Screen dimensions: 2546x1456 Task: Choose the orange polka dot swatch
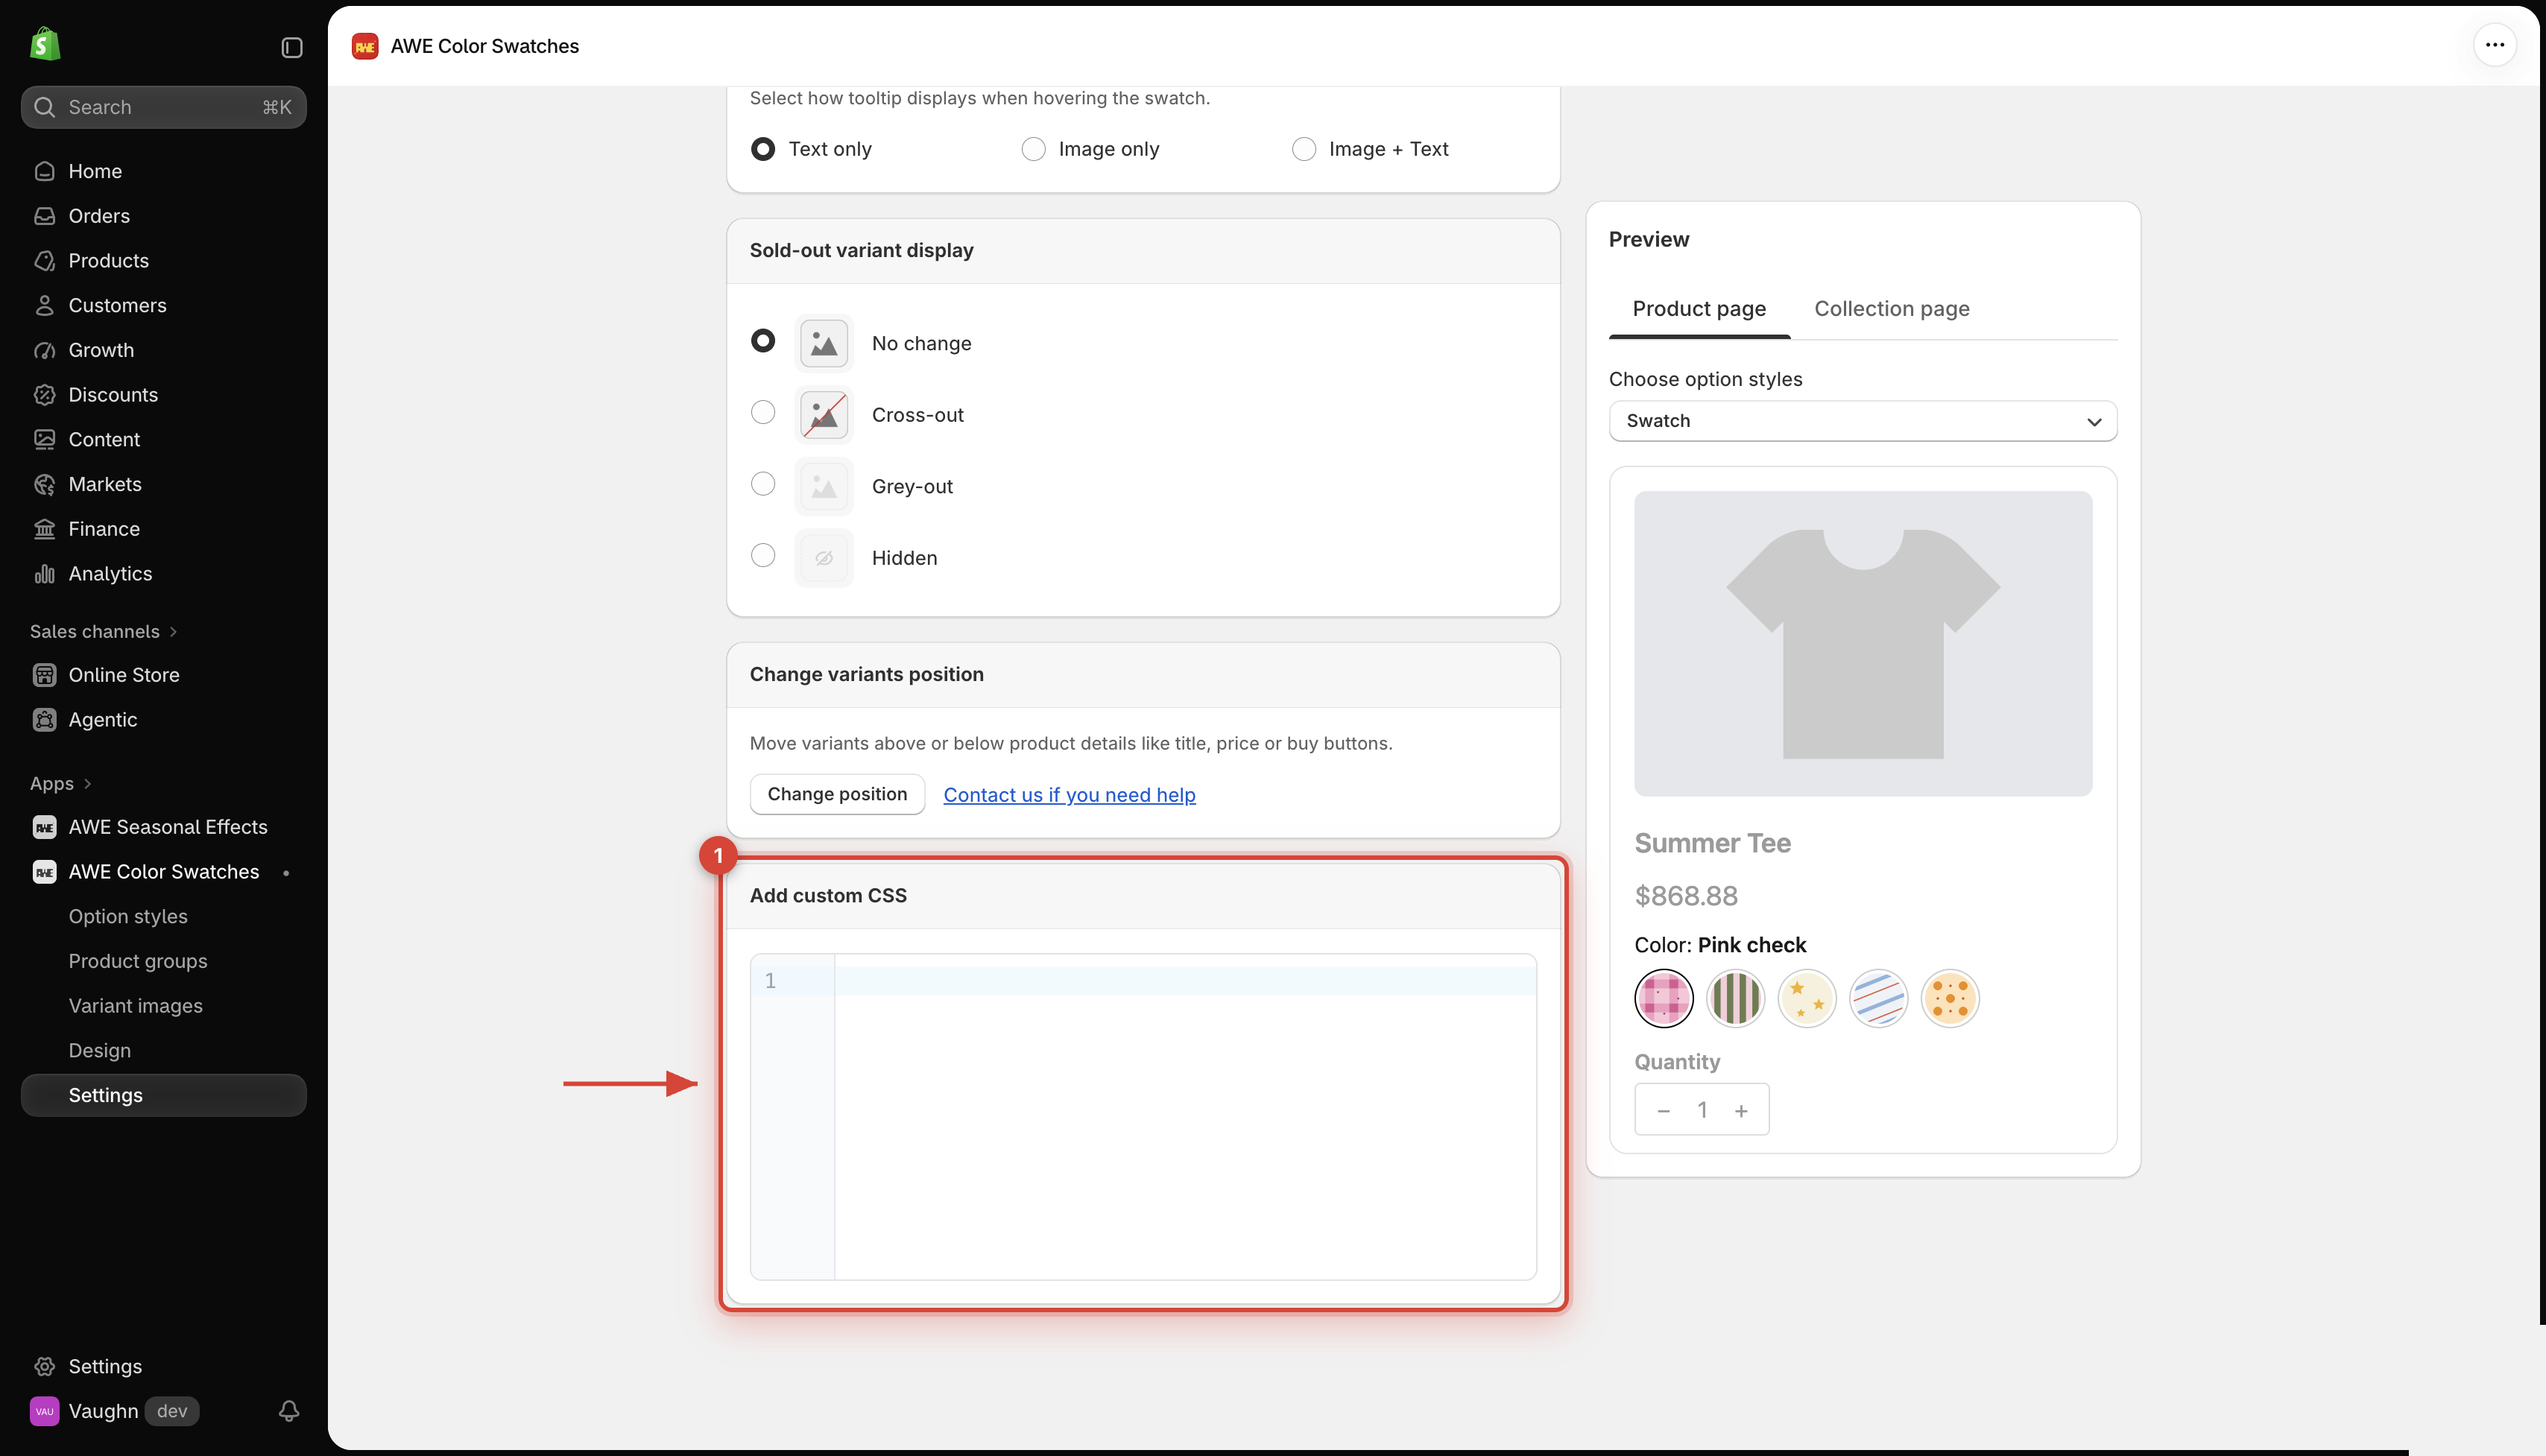click(x=1950, y=998)
